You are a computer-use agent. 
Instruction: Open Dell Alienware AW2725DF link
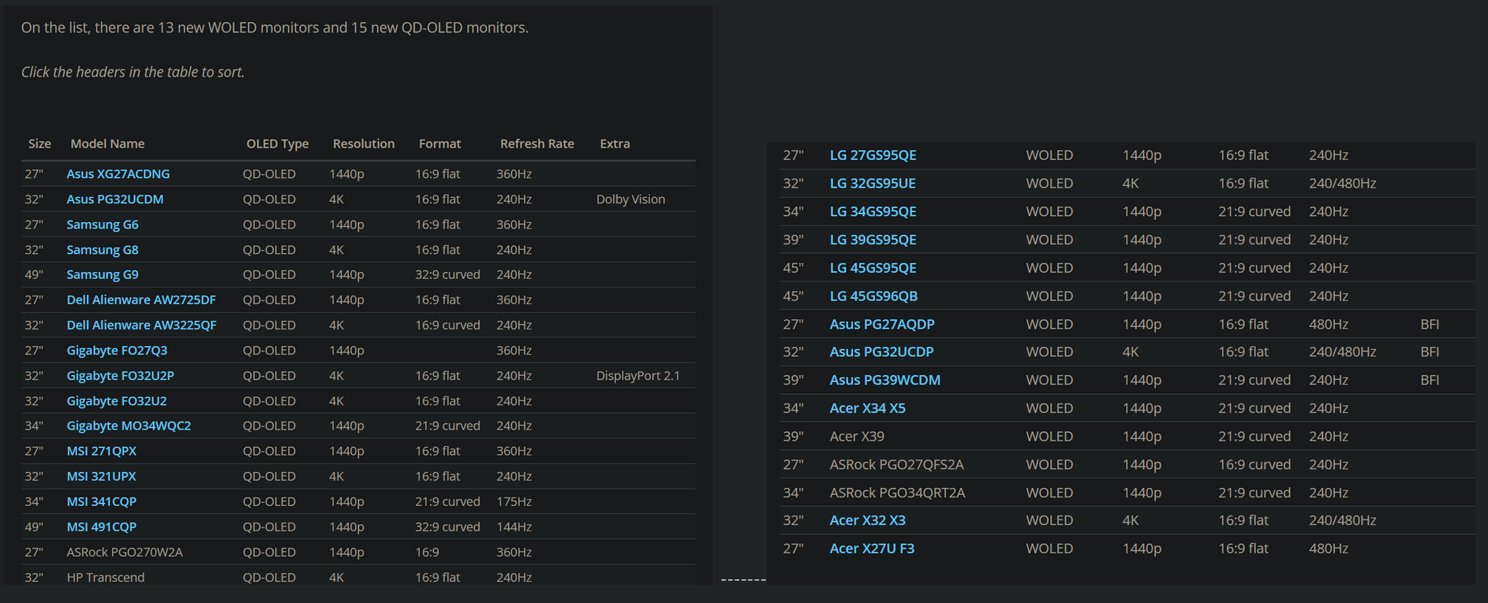(x=141, y=300)
